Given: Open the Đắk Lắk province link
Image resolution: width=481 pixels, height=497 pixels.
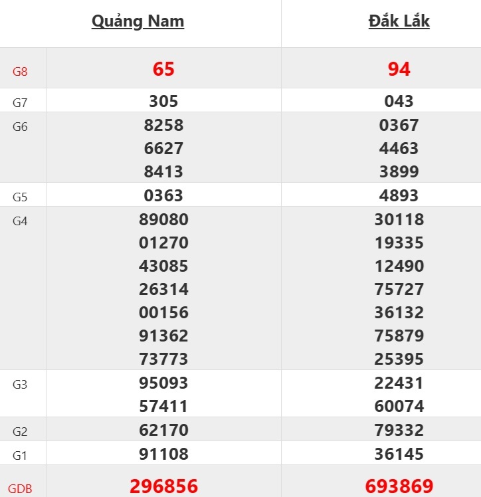Looking at the screenshot, I should pyautogui.click(x=399, y=21).
